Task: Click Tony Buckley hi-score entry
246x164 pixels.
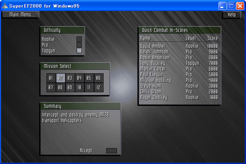Action: tap(179, 63)
